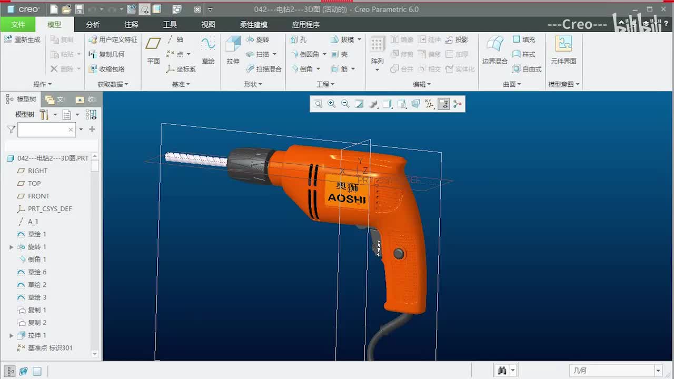Open the selection filter 几何 dropdown
The image size is (674, 379).
pyautogui.click(x=658, y=371)
